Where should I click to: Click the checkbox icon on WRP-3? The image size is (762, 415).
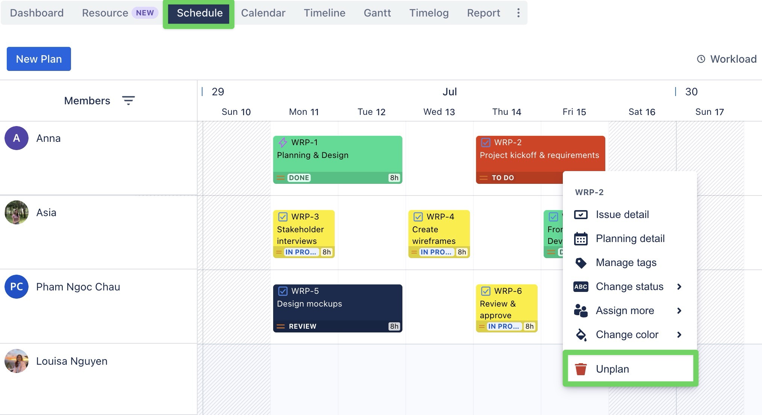point(283,217)
